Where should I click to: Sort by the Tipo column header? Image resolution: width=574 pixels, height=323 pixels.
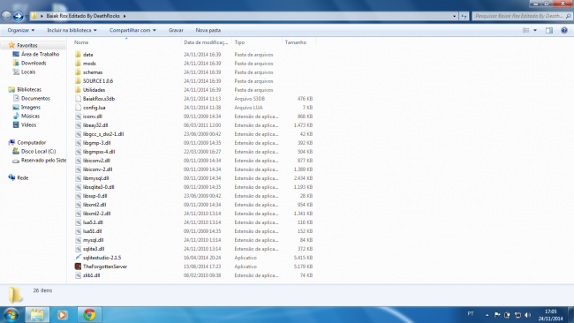tap(257, 42)
